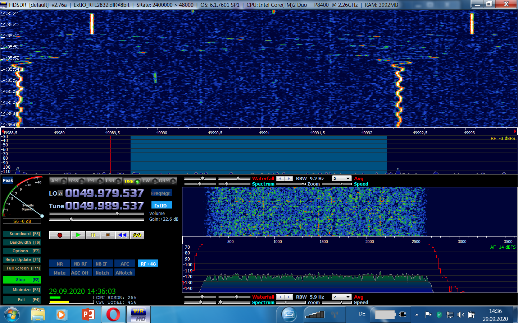
Task: Click the blue filter passband in RF spectrum
Action: pyautogui.click(x=259, y=154)
